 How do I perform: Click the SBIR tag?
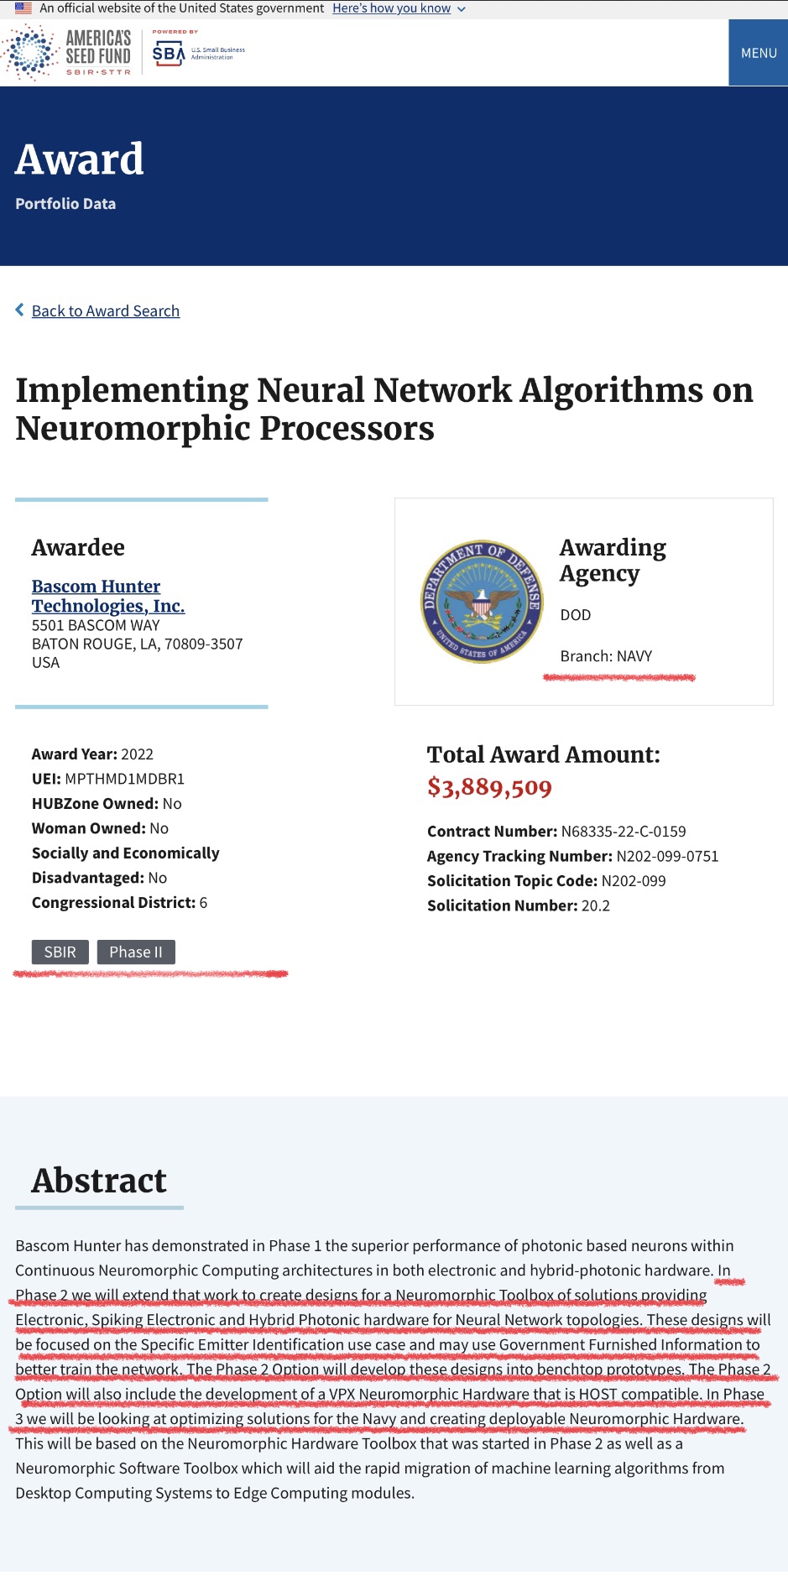click(60, 952)
